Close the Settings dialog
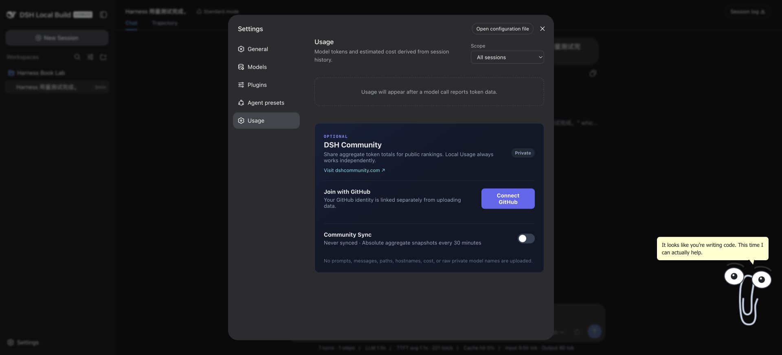Screen dimensions: 782x355 [543, 29]
